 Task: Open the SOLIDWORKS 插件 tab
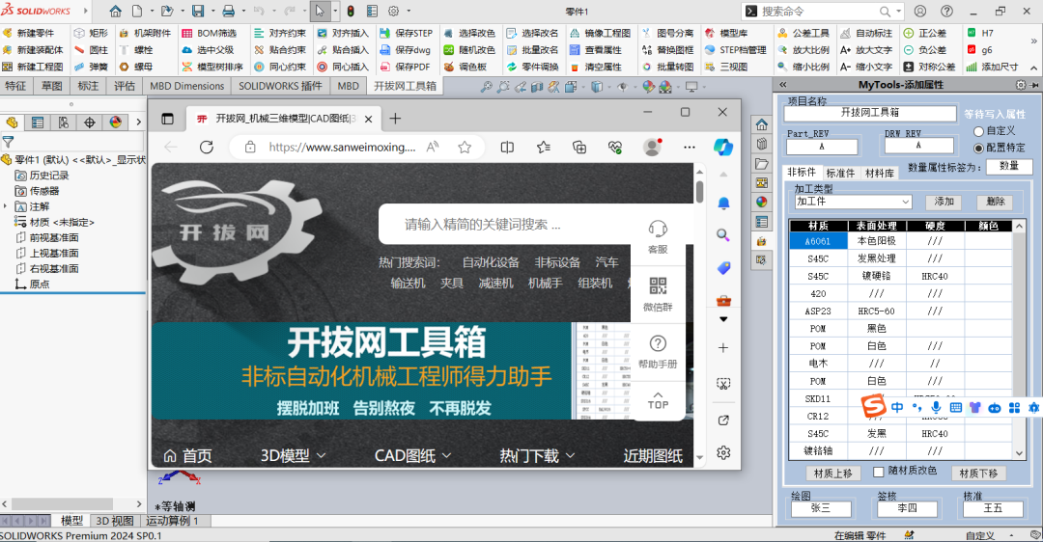pyautogui.click(x=280, y=86)
